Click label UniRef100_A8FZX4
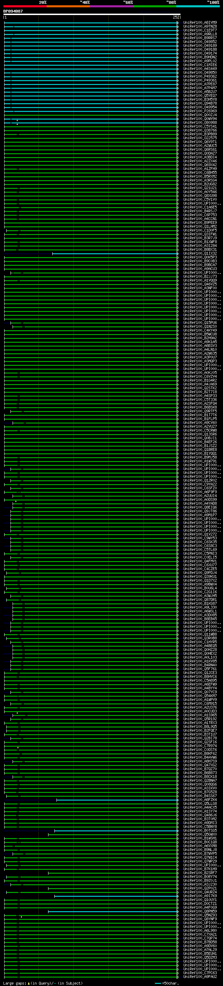 200,800
